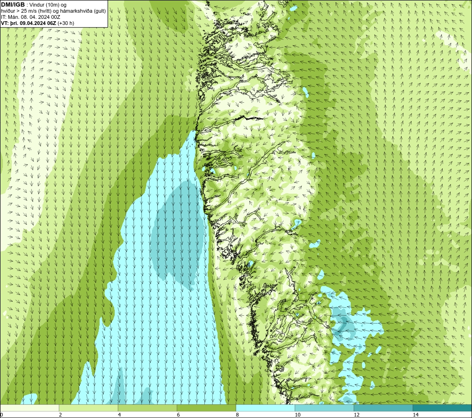Click 'Vindur (10m) og' in the title line
Screen dimensions: 472x418
click(49, 5)
